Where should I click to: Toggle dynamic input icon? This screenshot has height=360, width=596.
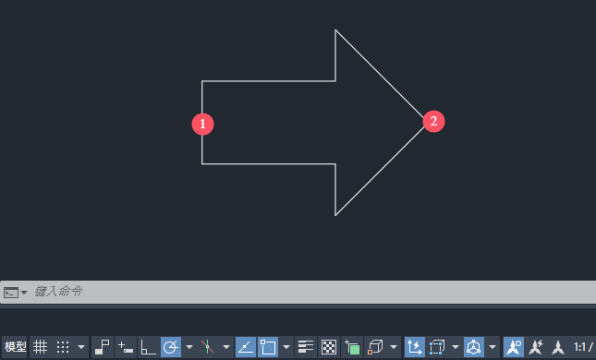pos(125,347)
